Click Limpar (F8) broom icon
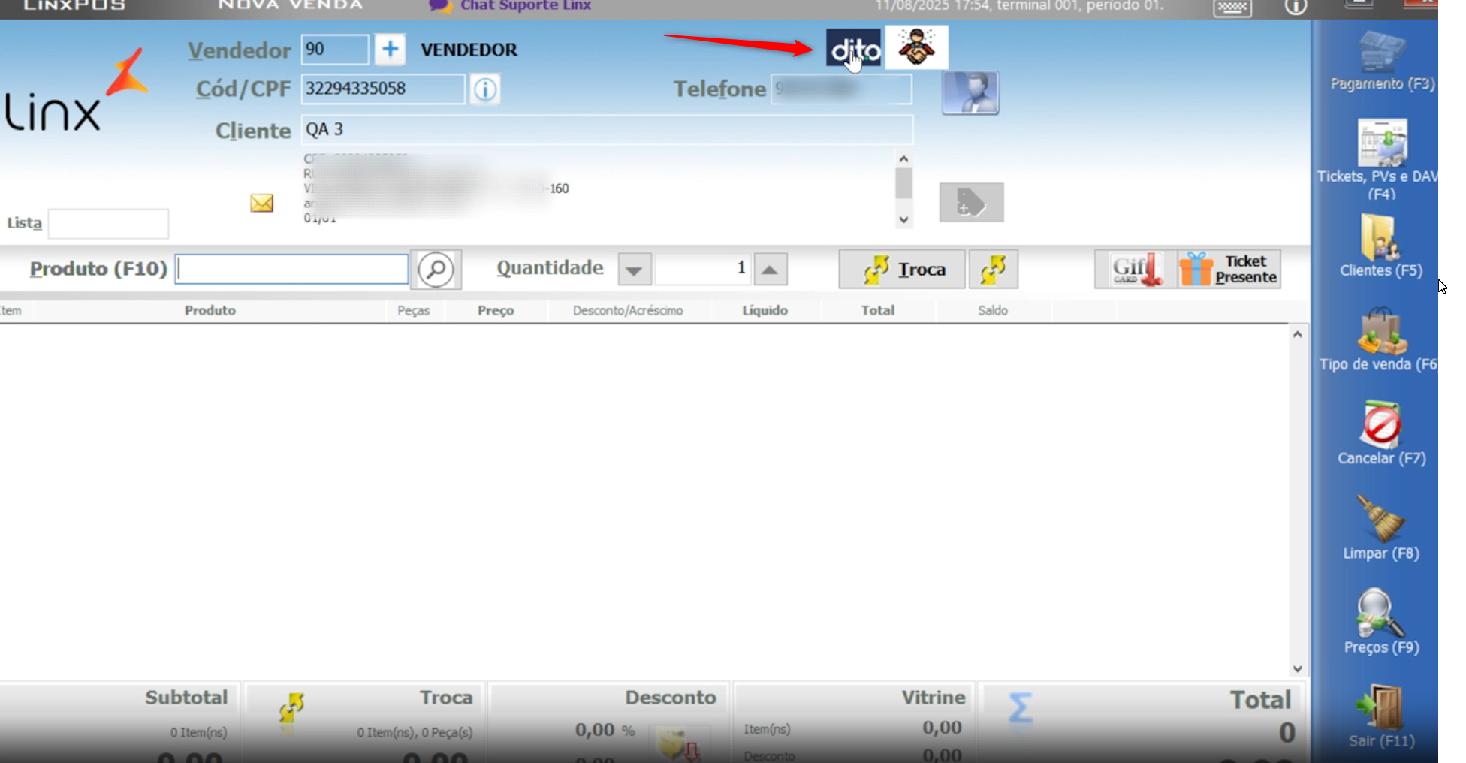This screenshot has height=763, width=1466. click(x=1381, y=528)
